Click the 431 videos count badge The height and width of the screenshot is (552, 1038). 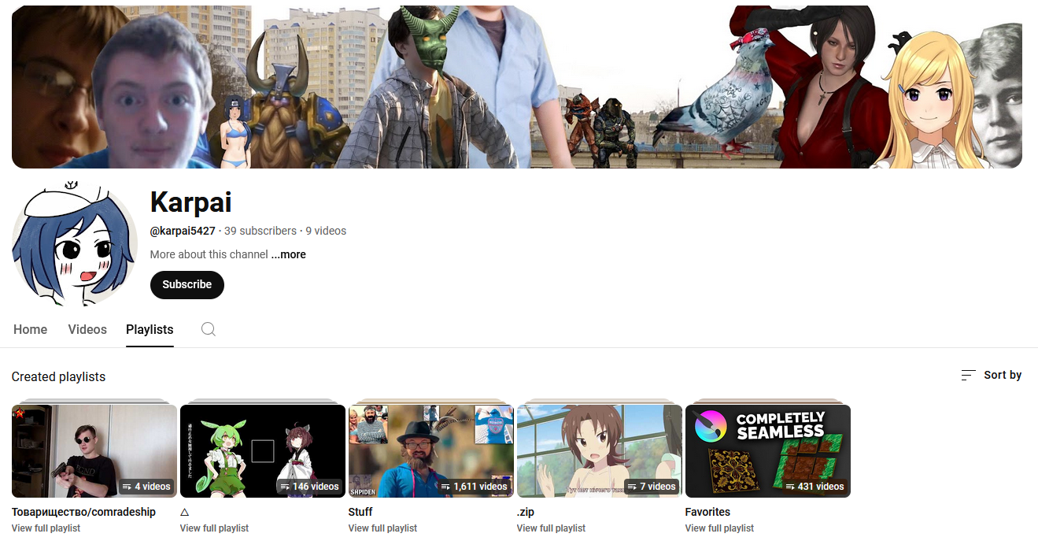(x=815, y=487)
